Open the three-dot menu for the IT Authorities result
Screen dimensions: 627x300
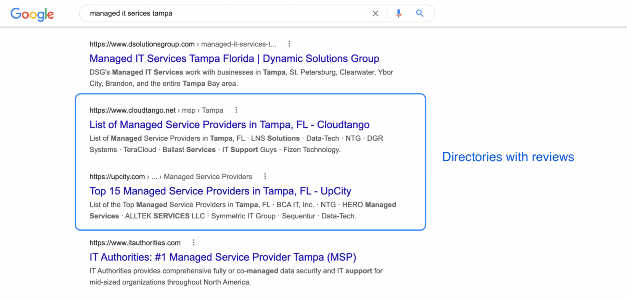pos(193,242)
